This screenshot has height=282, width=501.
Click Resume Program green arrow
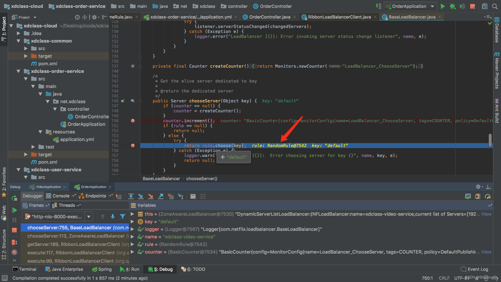(x=14, y=210)
